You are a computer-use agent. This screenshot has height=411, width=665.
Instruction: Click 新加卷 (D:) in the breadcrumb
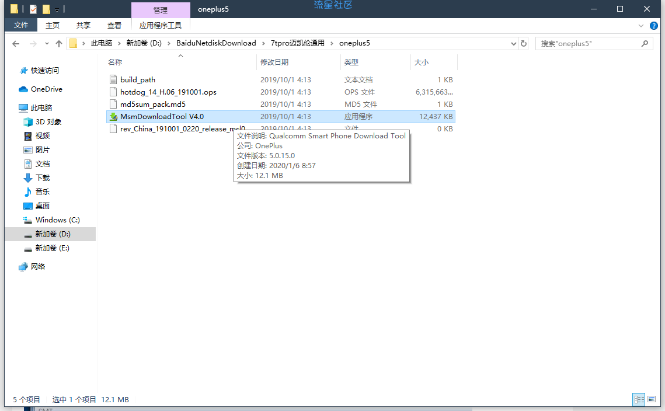[144, 43]
